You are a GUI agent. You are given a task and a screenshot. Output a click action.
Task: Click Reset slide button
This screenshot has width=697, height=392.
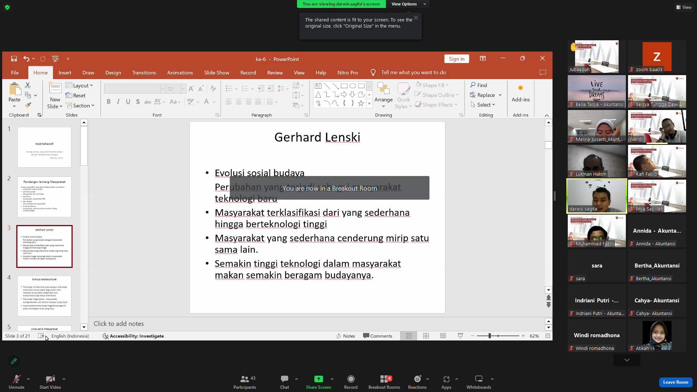tap(76, 95)
